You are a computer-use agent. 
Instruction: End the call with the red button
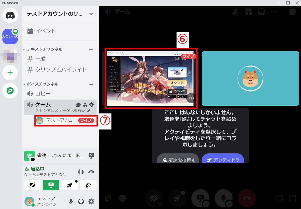(247, 198)
